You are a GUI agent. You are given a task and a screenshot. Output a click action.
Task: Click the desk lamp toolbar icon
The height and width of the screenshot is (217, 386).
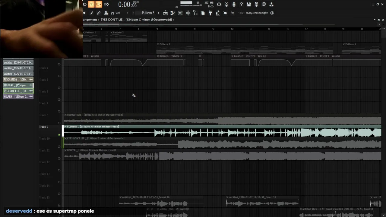click(218, 13)
